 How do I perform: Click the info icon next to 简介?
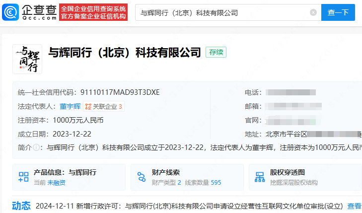(36, 147)
